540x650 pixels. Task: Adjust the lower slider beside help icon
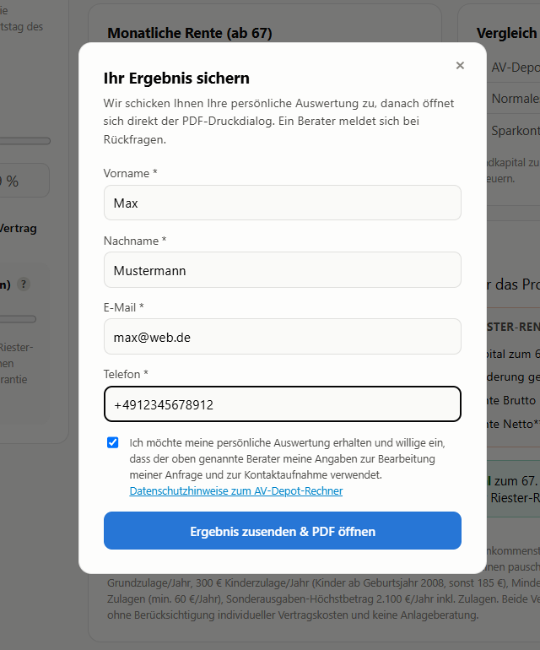(18, 319)
